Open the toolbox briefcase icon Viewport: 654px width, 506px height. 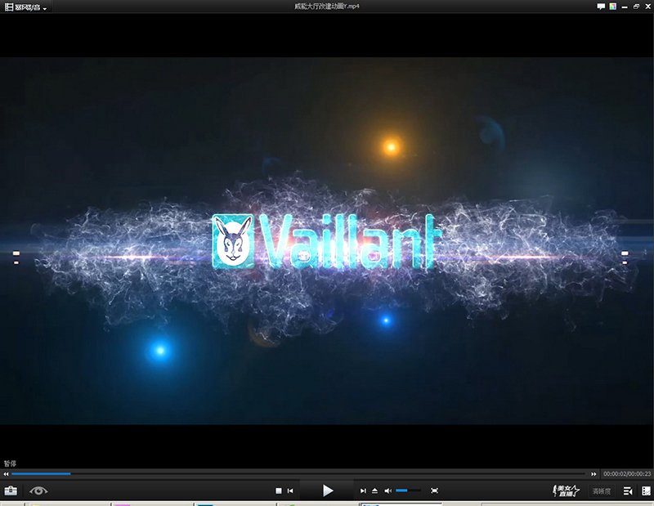click(x=11, y=490)
